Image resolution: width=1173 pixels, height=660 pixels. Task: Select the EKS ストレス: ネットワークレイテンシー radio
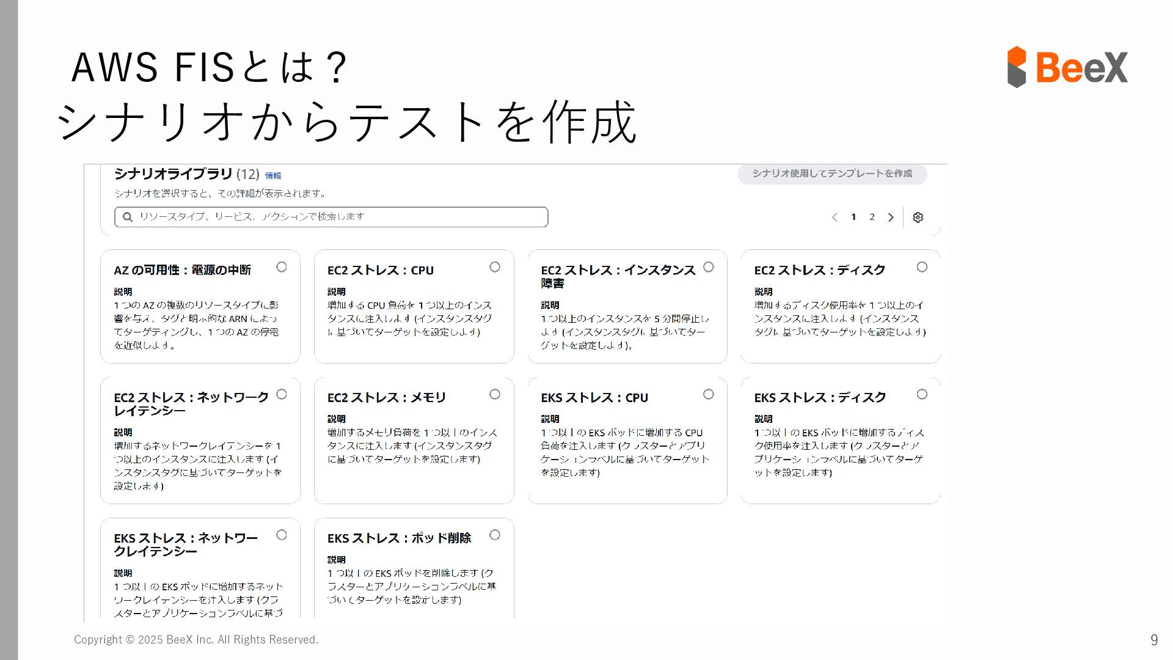tap(282, 535)
